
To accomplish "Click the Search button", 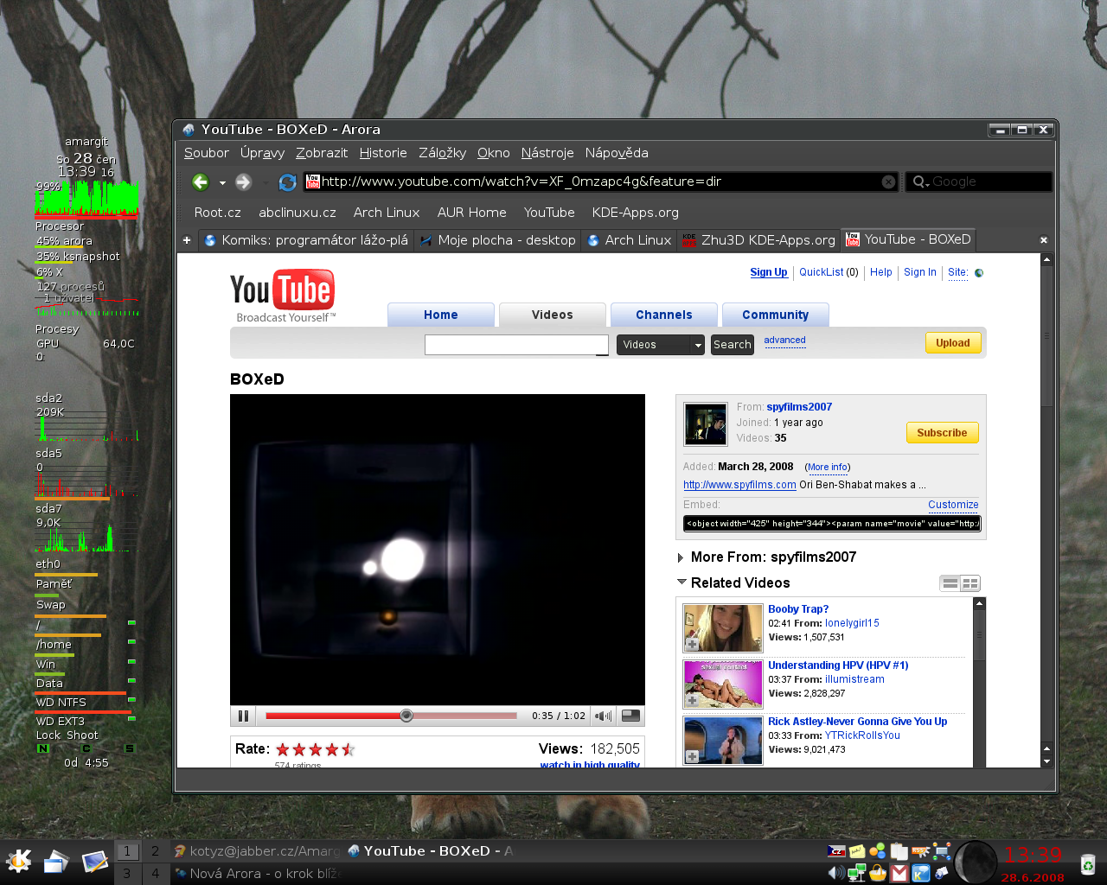I will point(732,345).
